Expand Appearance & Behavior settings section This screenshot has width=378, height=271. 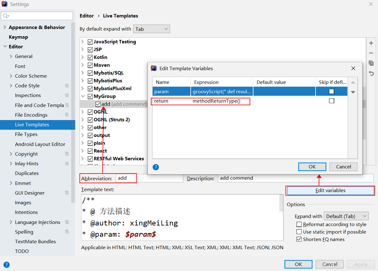(x=5, y=27)
